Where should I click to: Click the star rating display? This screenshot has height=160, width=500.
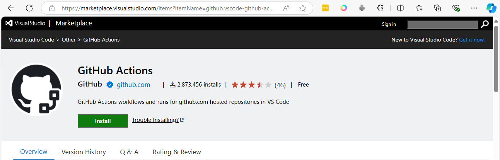[251, 85]
